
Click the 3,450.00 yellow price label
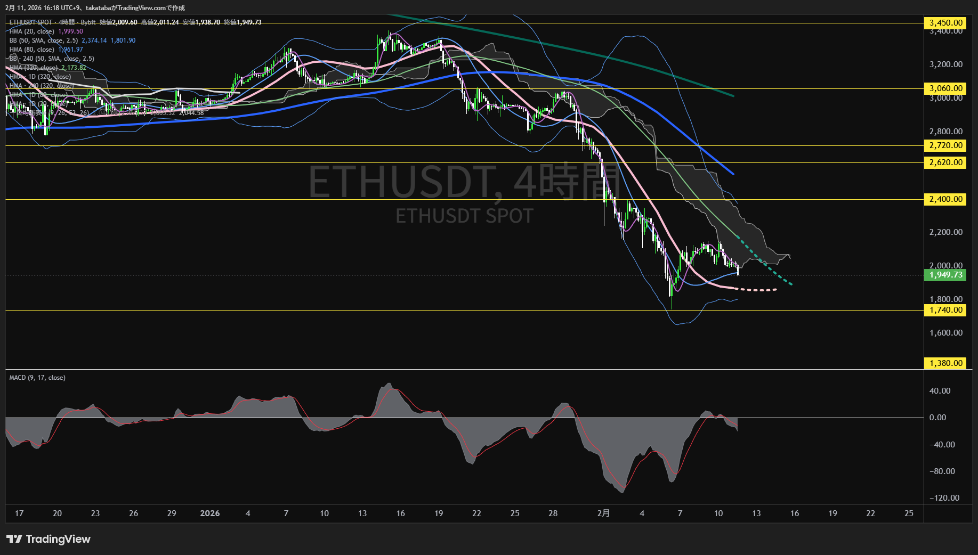[x=945, y=23]
